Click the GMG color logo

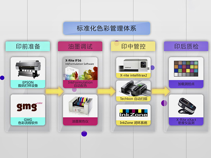(x=28, y=106)
